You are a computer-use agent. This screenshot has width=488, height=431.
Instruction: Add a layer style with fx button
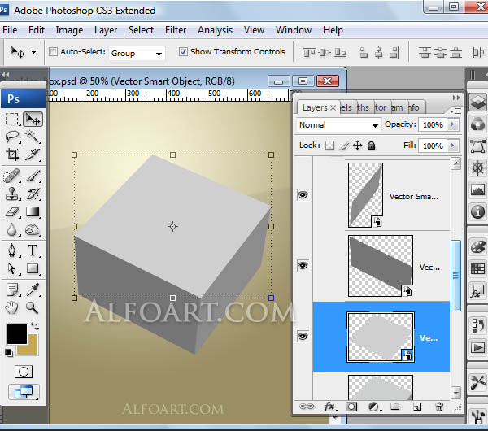[x=329, y=407]
